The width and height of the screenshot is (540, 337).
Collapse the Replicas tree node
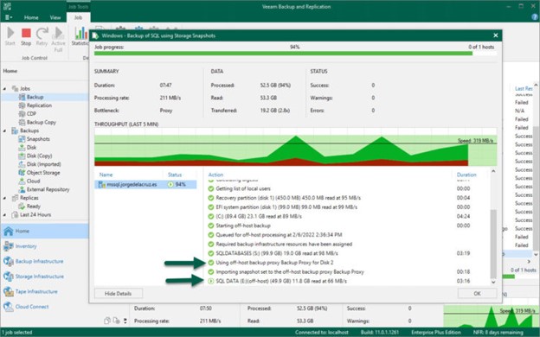pyautogui.click(x=5, y=198)
